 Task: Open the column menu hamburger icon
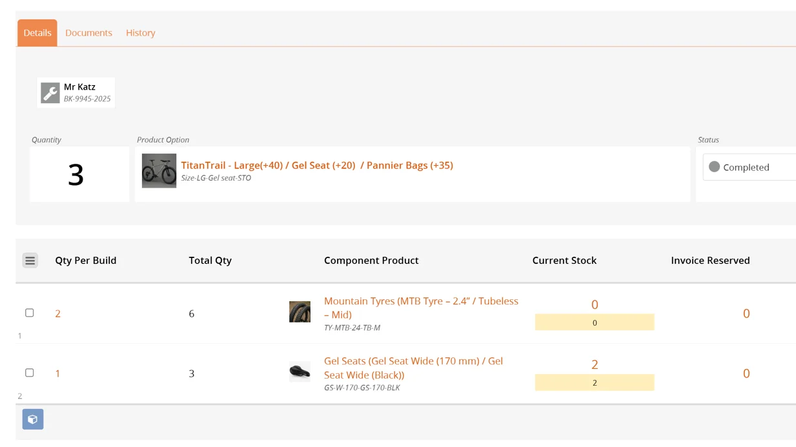coord(30,261)
